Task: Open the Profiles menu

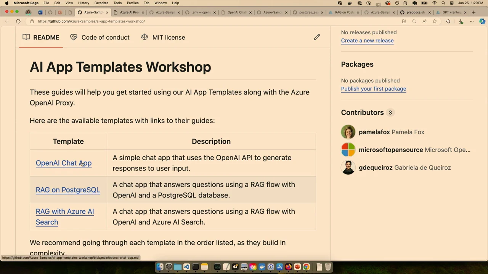Action: [x=133, y=3]
